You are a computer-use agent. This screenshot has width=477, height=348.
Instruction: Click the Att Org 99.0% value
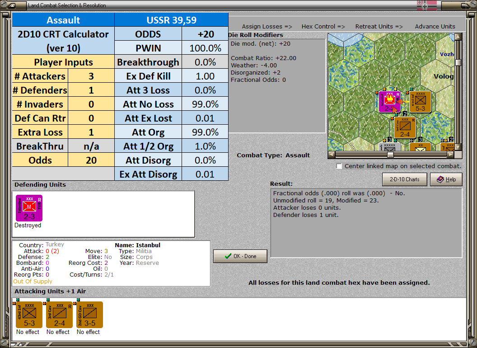tap(206, 132)
